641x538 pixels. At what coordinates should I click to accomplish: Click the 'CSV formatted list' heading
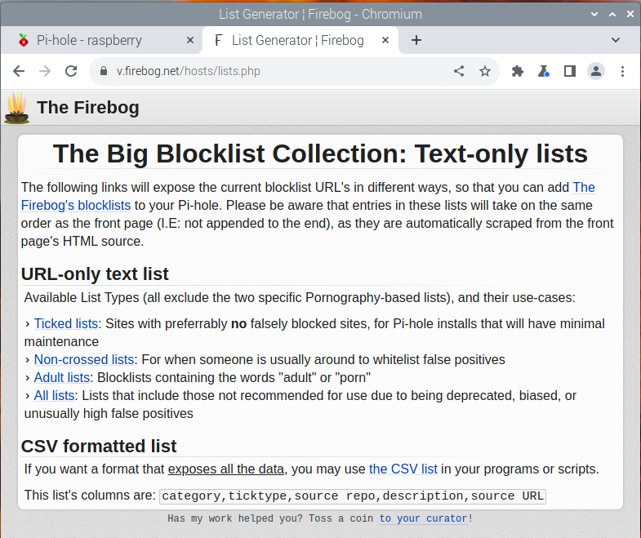click(x=99, y=446)
